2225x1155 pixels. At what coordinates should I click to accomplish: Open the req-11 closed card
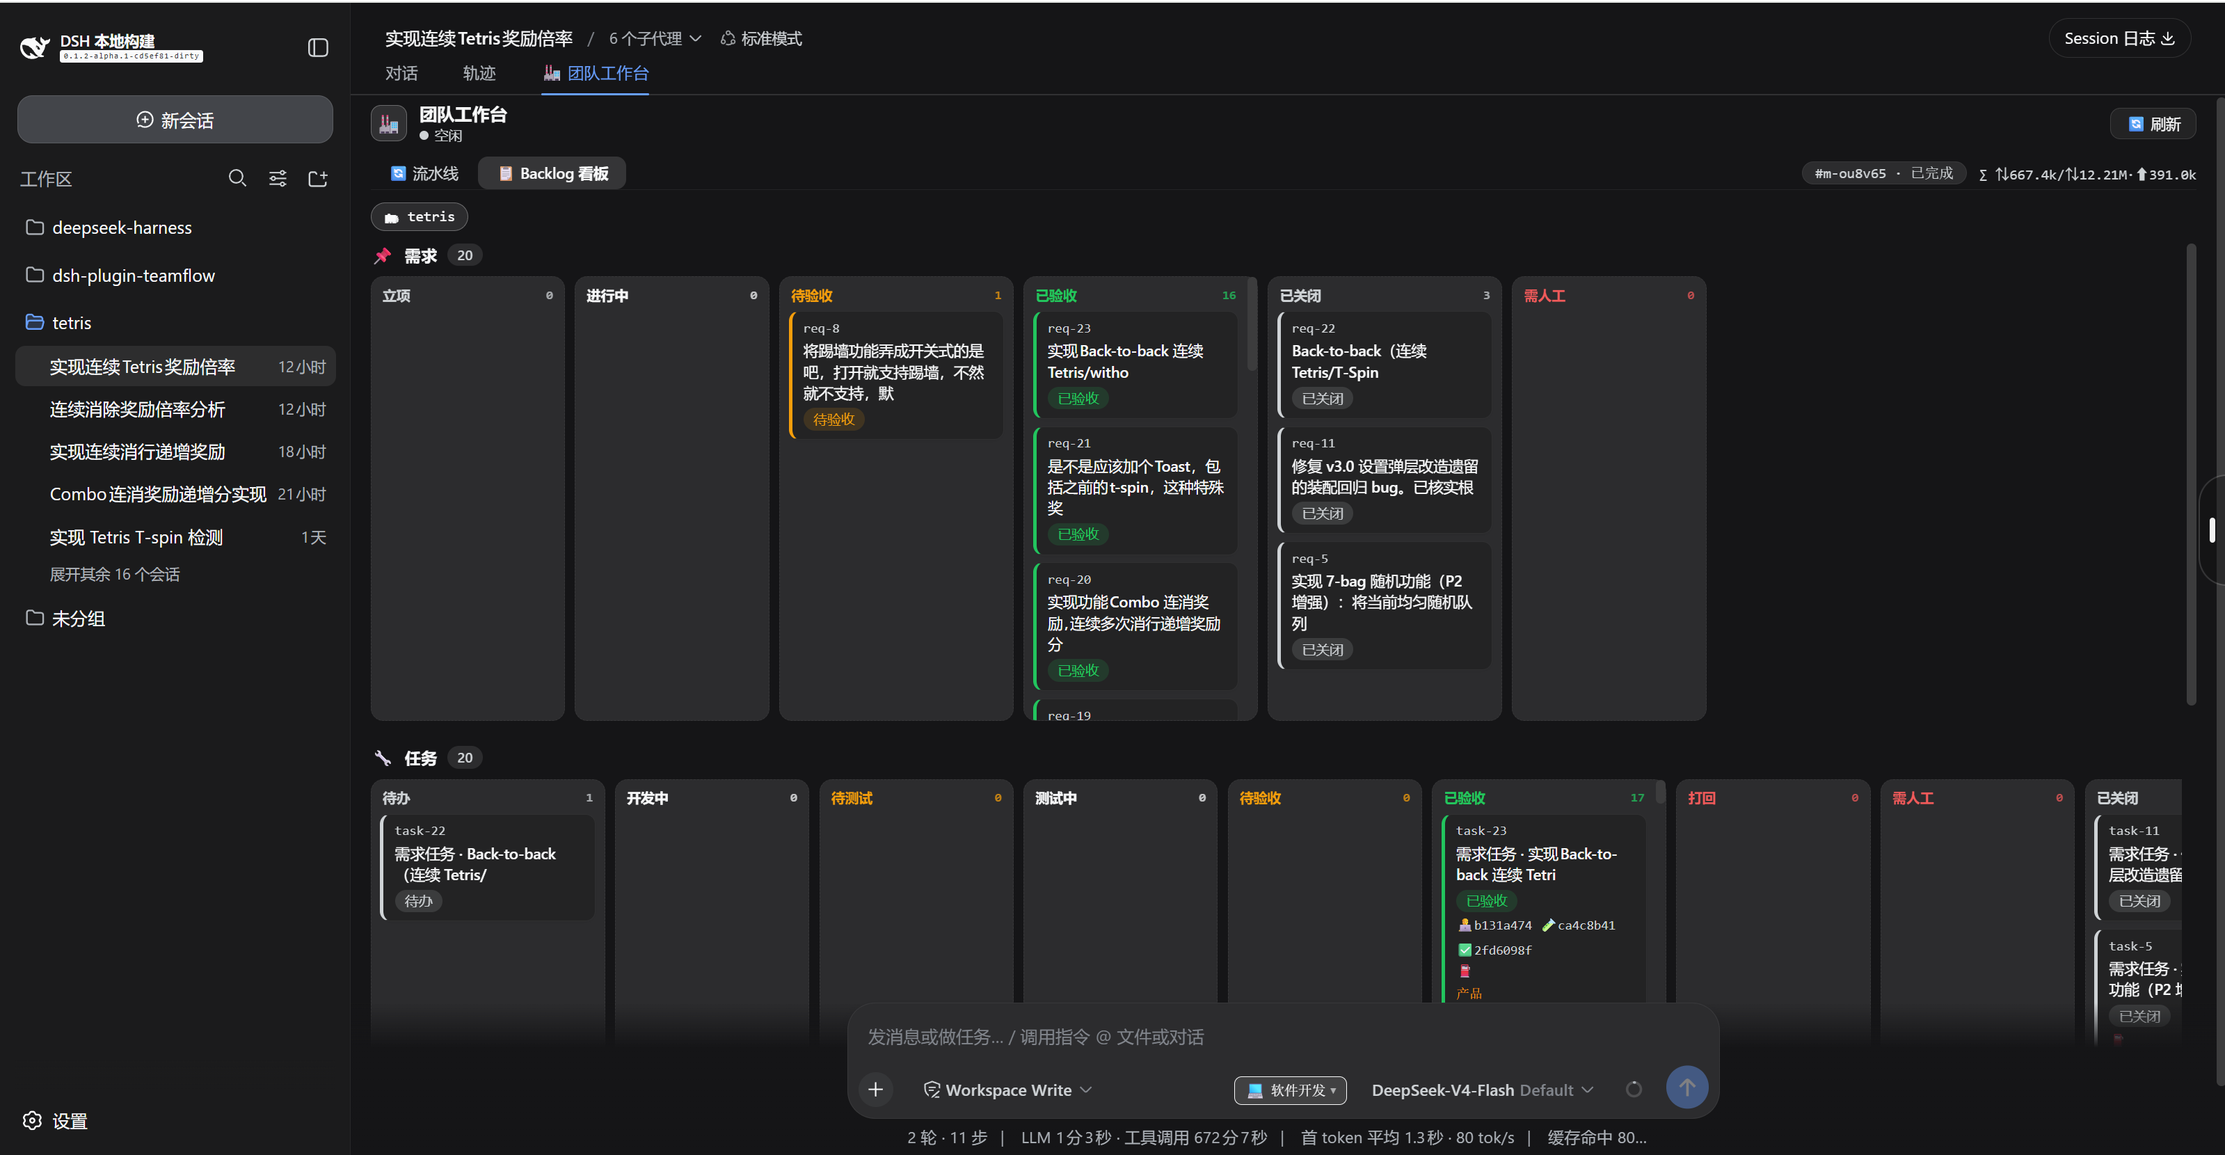[x=1384, y=479]
